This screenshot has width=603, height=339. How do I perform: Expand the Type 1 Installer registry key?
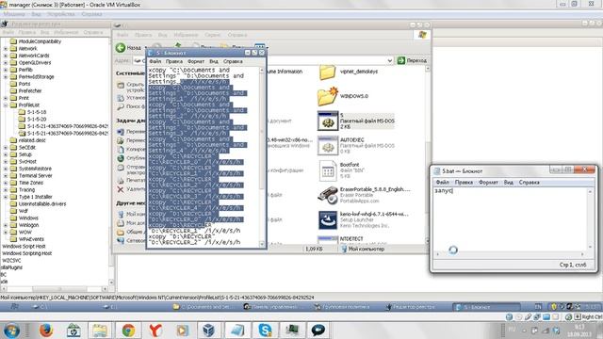[6, 197]
